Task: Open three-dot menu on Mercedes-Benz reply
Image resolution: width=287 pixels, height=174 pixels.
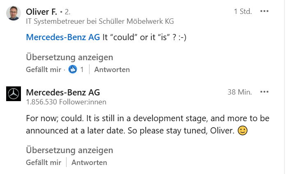Action: (x=264, y=92)
